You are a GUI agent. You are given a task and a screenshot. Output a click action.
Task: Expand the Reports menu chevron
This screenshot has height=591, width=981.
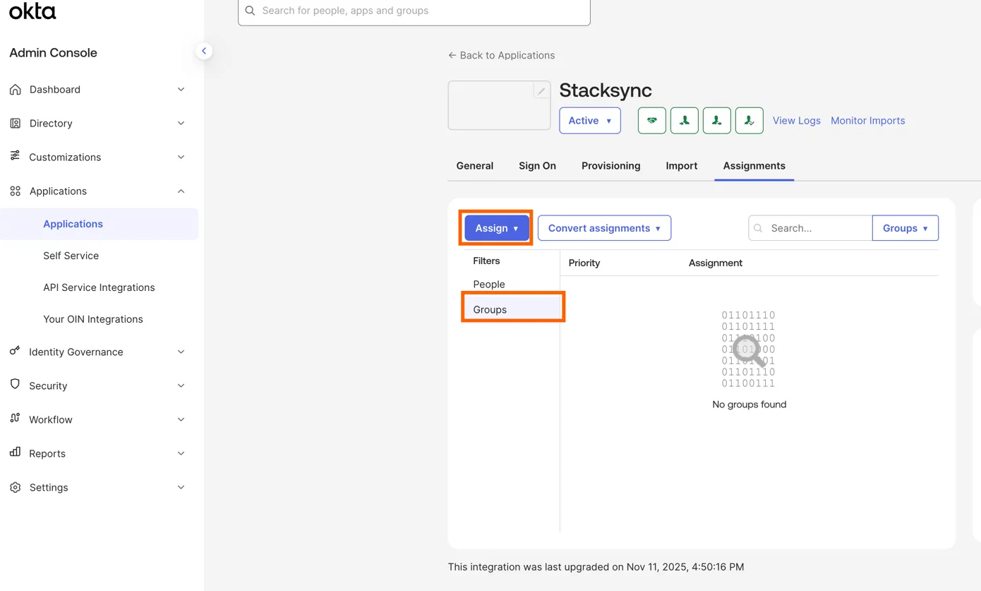click(181, 453)
